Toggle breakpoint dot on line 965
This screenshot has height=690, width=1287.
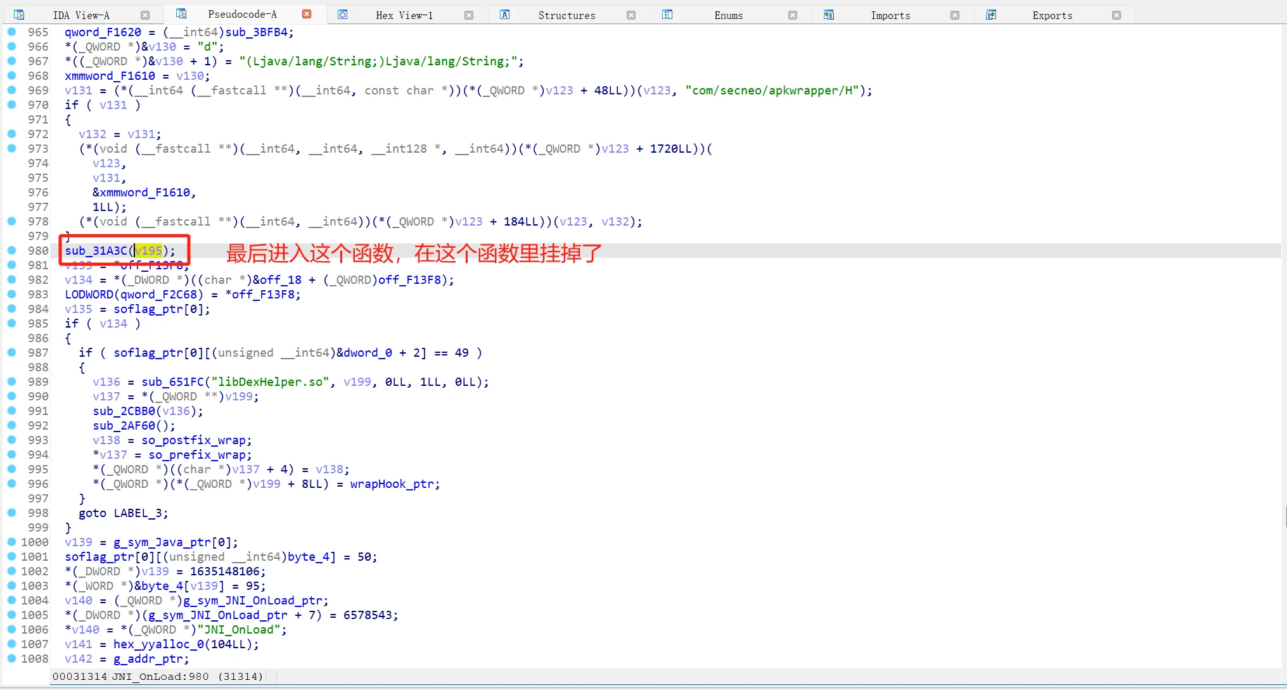coord(11,32)
